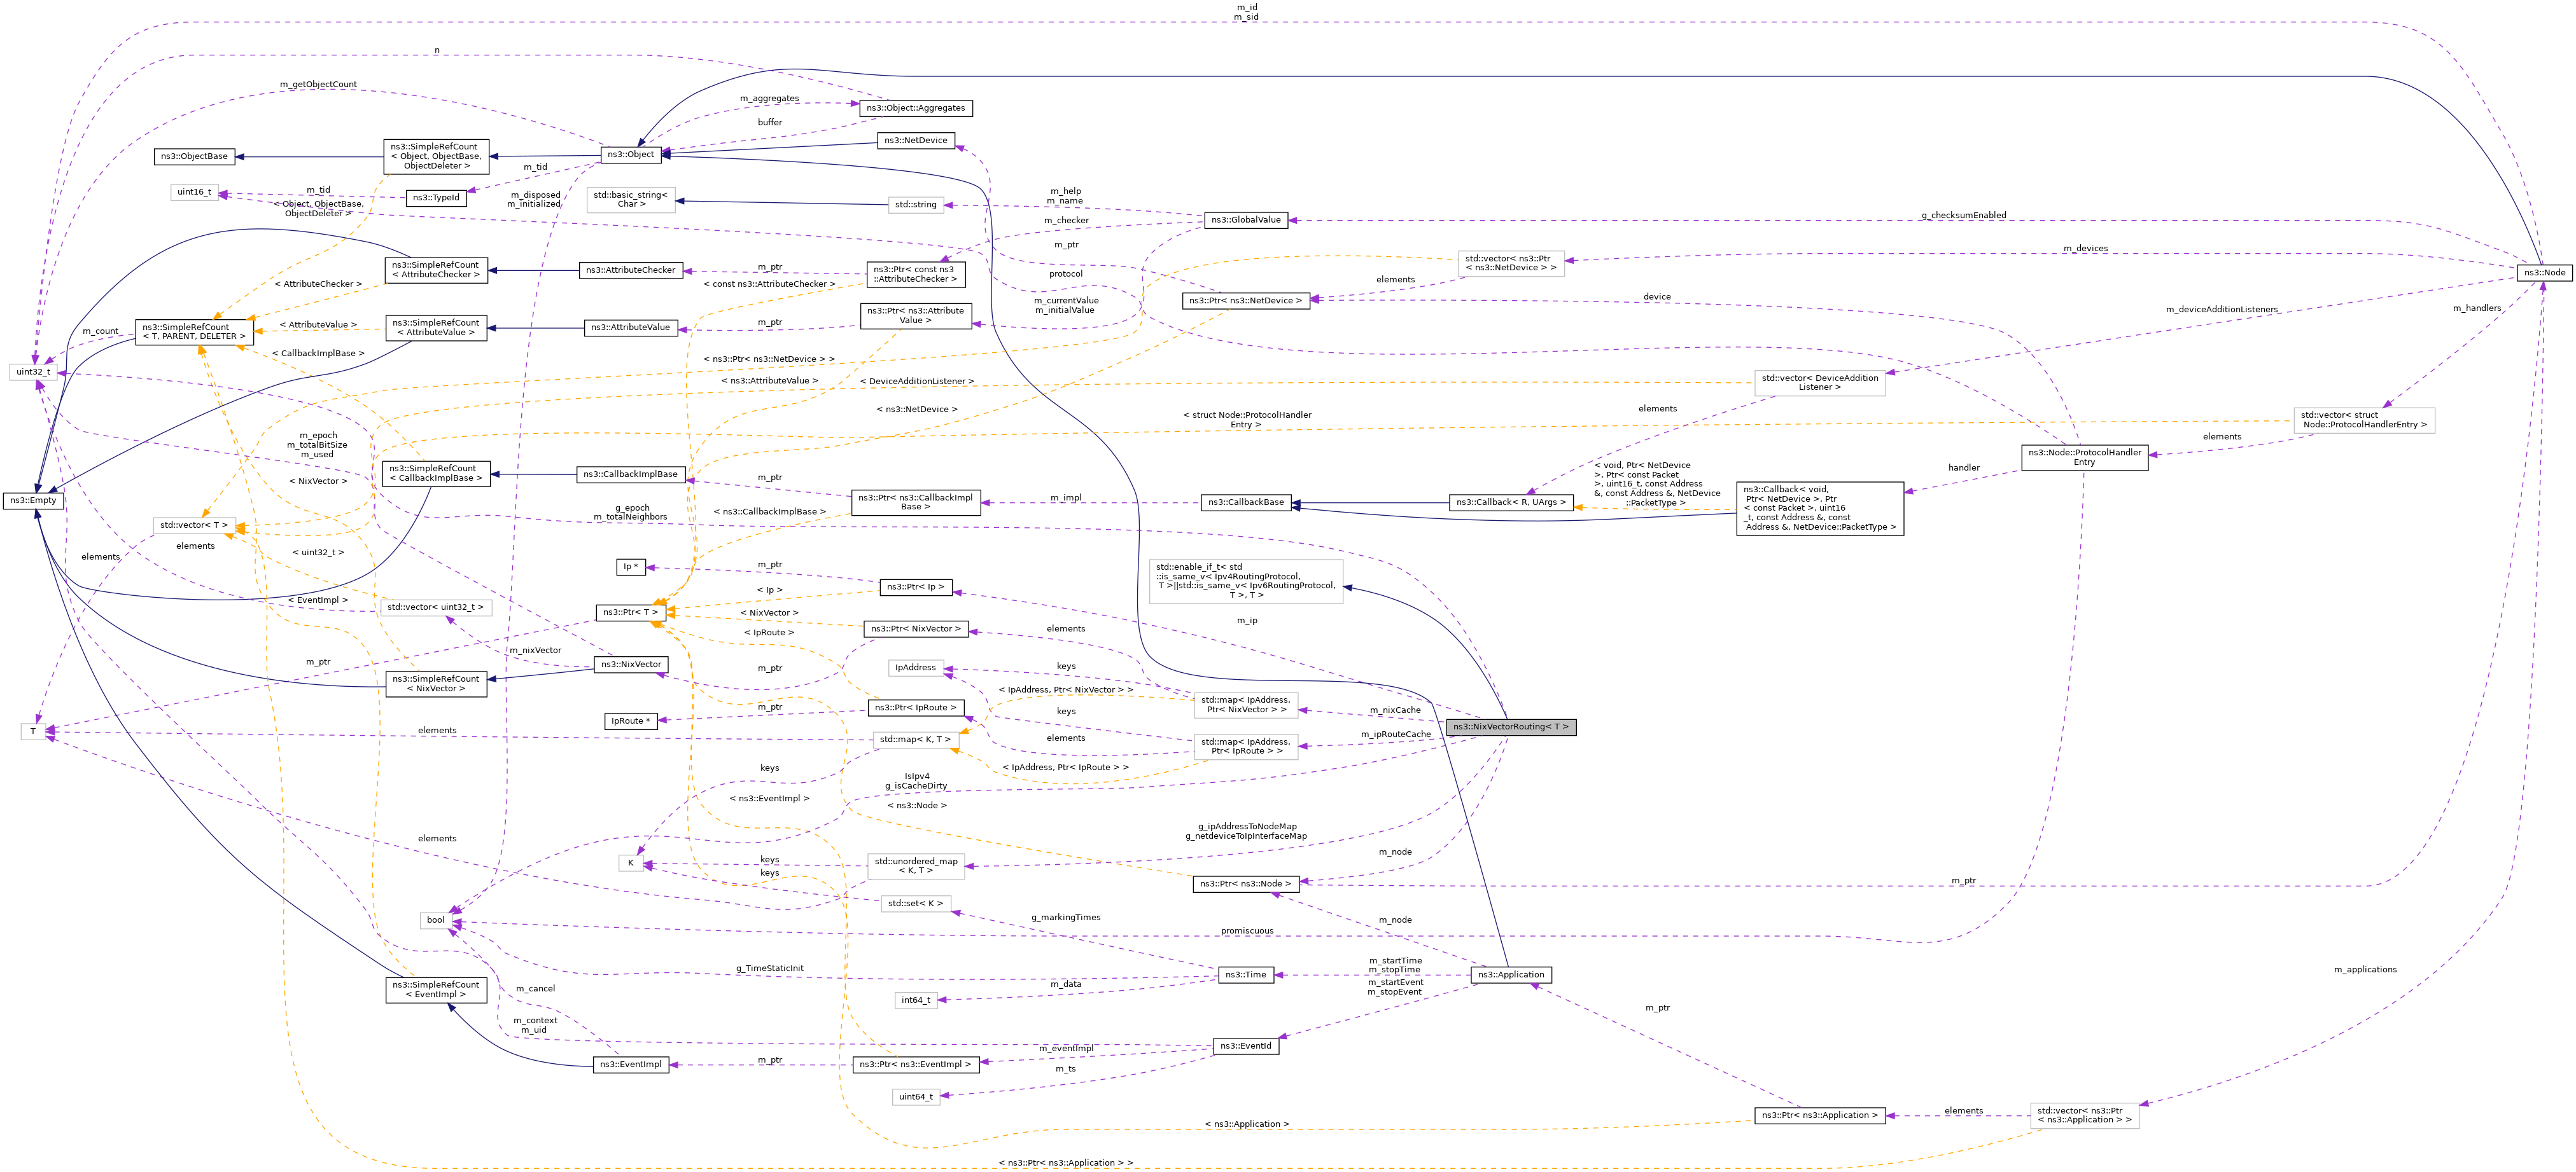Open the ns3::TypeId node
The width and height of the screenshot is (2576, 1172).
pos(436,198)
